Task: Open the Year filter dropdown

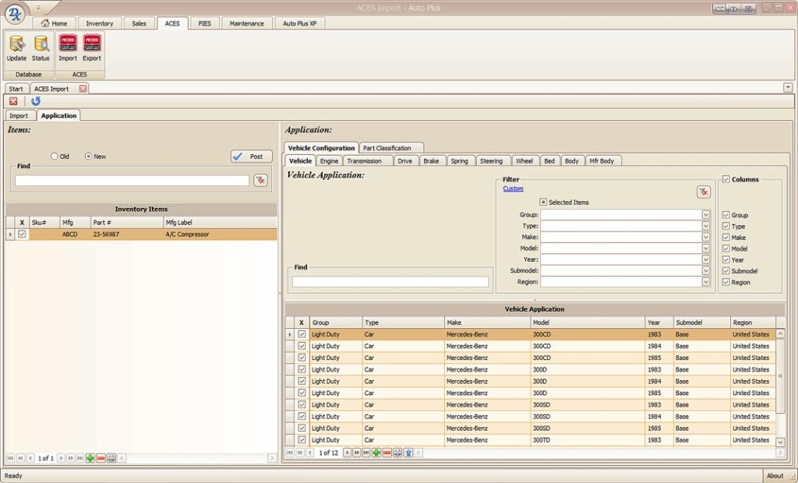Action: point(706,259)
